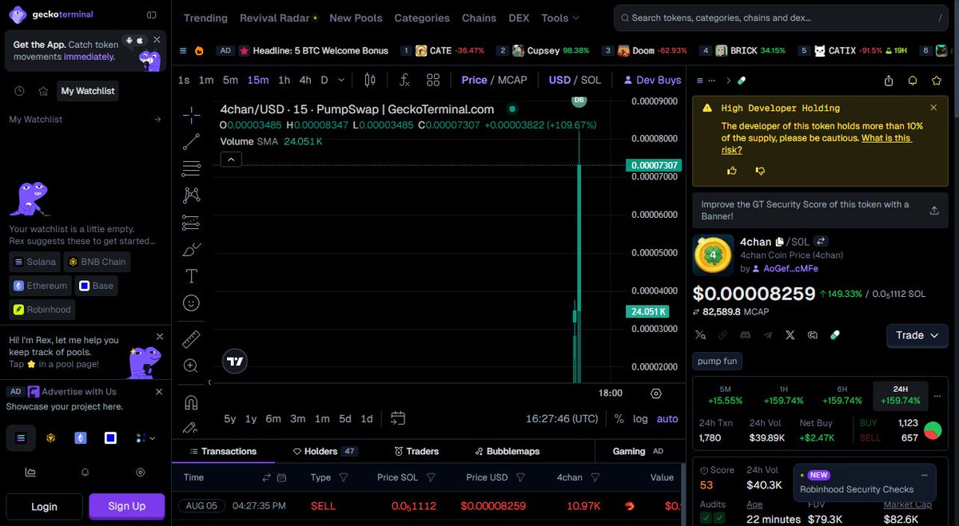Dismiss the High Developer Holding warning
The image size is (959, 526).
(933, 108)
